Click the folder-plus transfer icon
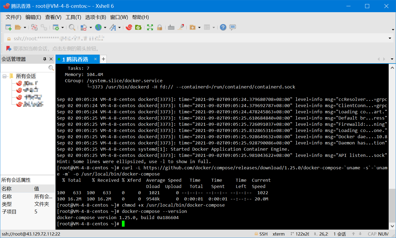Image resolution: width=396 pixels, height=238 pixels. [193, 27]
